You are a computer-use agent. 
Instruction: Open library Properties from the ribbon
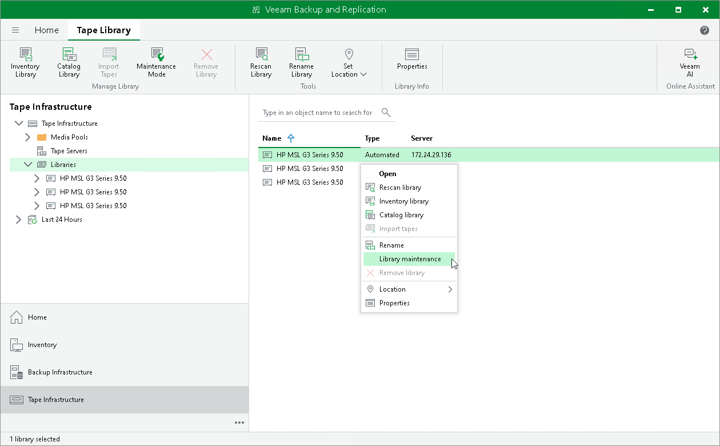[x=412, y=62]
